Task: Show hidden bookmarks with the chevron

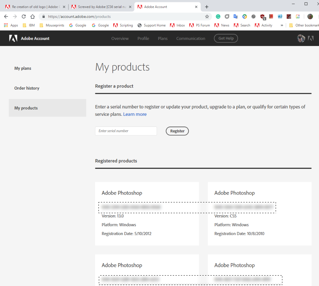Action: (x=282, y=25)
